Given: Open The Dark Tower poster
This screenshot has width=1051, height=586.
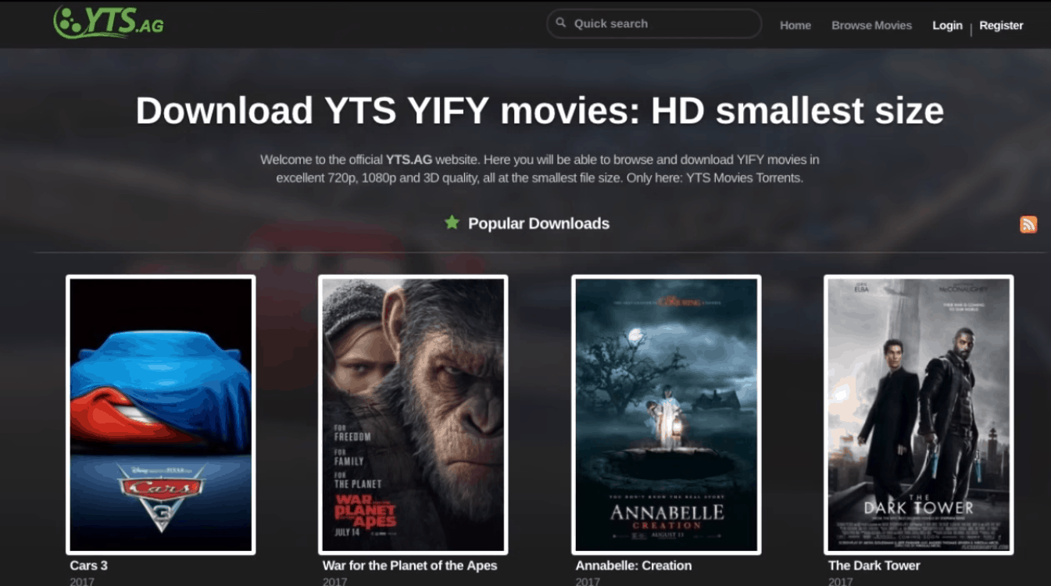Looking at the screenshot, I should 919,415.
